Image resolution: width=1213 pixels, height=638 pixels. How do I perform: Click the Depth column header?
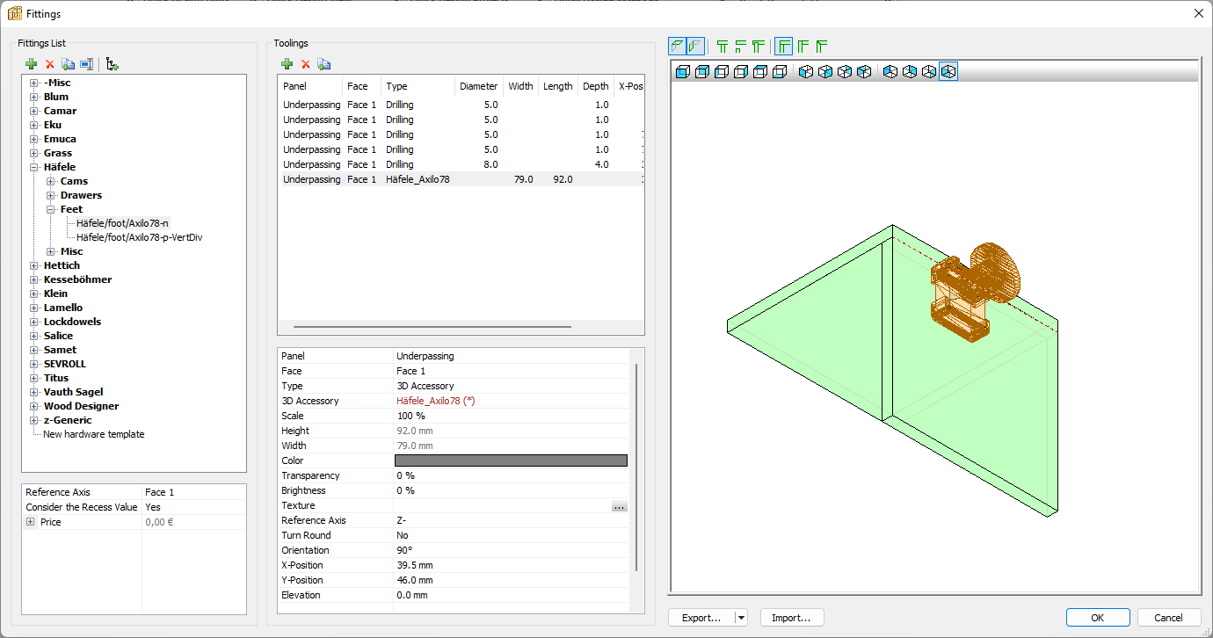[x=595, y=86]
